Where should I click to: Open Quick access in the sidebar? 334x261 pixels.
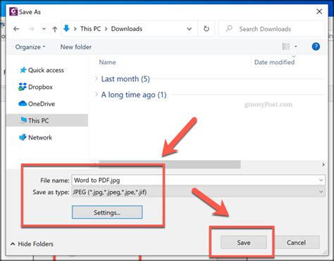[46, 70]
